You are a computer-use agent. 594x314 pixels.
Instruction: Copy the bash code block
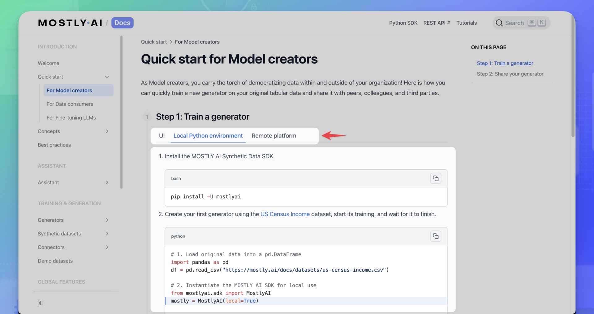click(436, 178)
